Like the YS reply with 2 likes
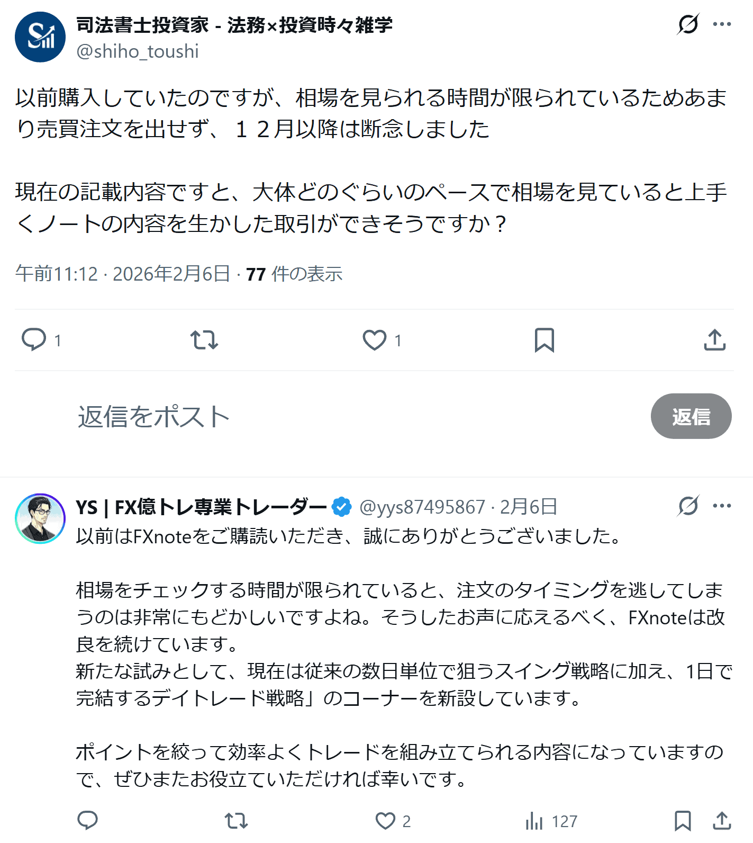 pyautogui.click(x=386, y=821)
